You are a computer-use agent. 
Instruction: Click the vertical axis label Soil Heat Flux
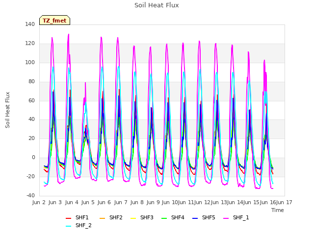[7, 110]
